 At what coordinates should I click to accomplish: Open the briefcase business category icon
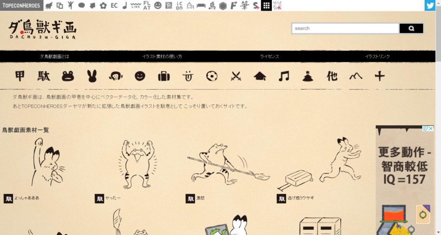[x=164, y=76]
